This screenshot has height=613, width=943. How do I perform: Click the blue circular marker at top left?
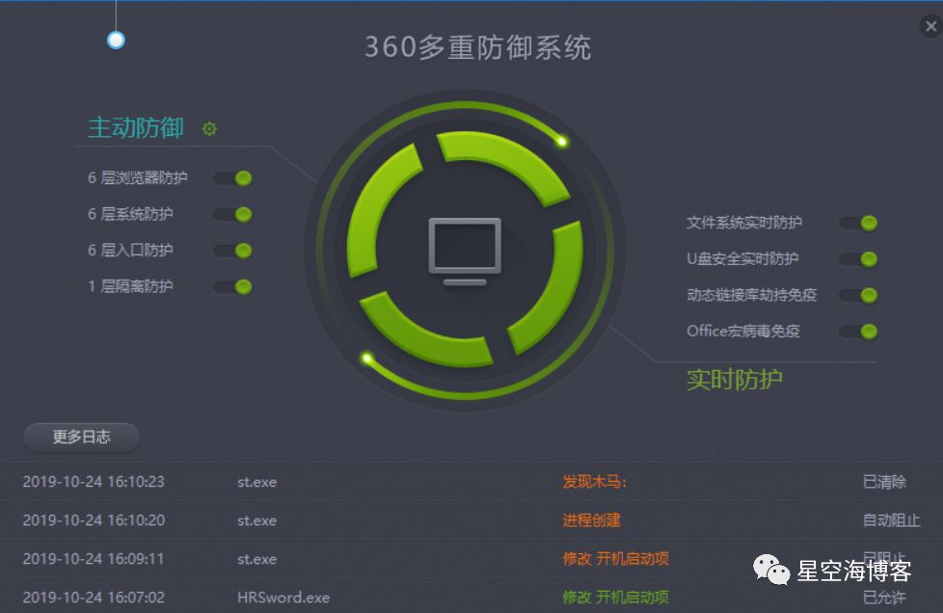click(116, 40)
